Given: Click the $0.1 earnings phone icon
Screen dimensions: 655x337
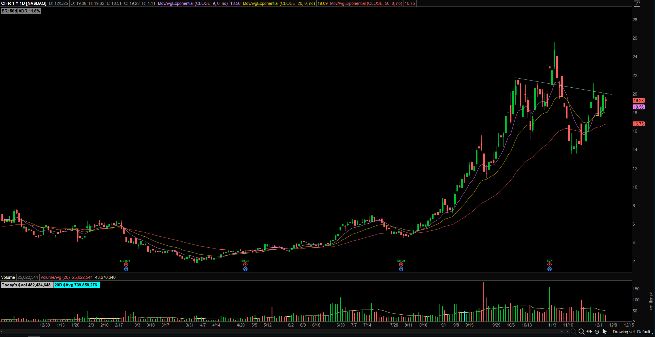Looking at the screenshot, I should pos(549,265).
